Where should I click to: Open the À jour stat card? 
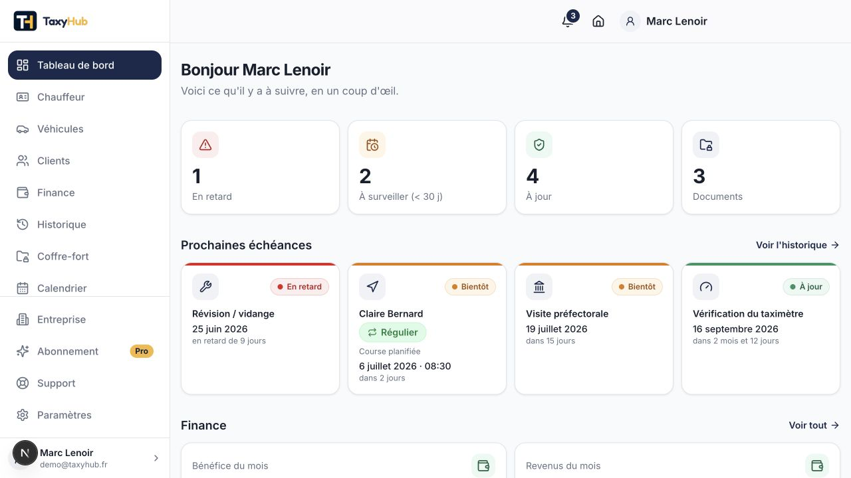click(x=594, y=167)
